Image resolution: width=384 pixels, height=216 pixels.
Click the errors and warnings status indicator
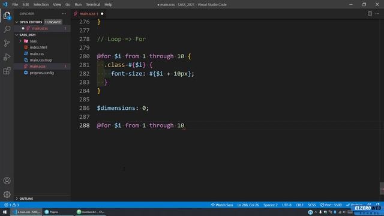click(x=11, y=205)
